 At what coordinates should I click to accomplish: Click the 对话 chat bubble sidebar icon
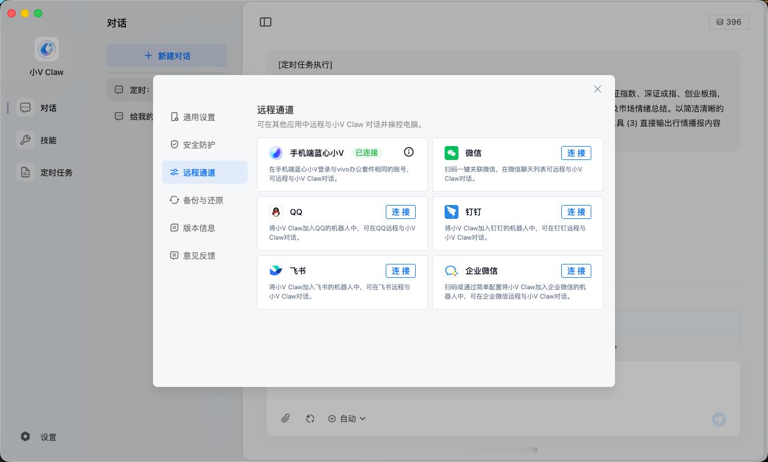coord(25,107)
